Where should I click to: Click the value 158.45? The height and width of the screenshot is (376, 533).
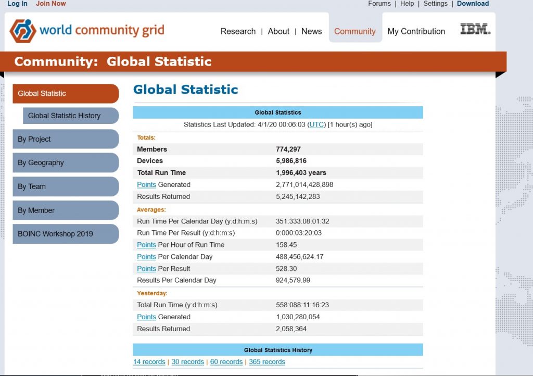click(x=286, y=245)
